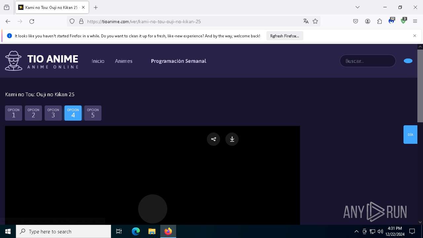This screenshot has width=423, height=238.
Task: Open the Windows notification center
Action: 412,231
